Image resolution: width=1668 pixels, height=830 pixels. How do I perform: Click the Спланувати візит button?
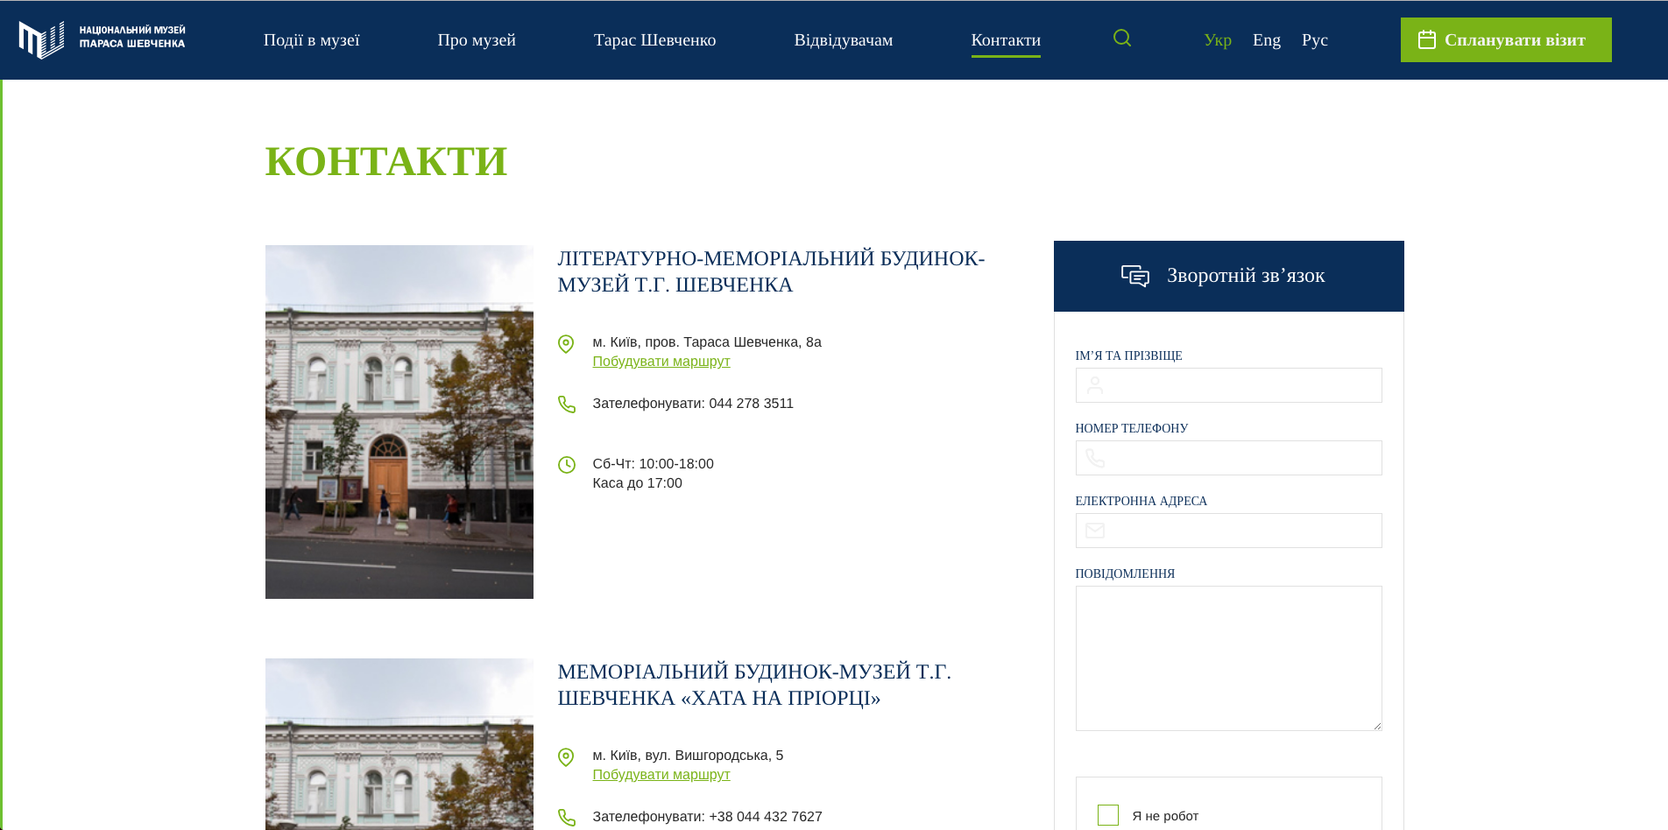click(x=1506, y=39)
